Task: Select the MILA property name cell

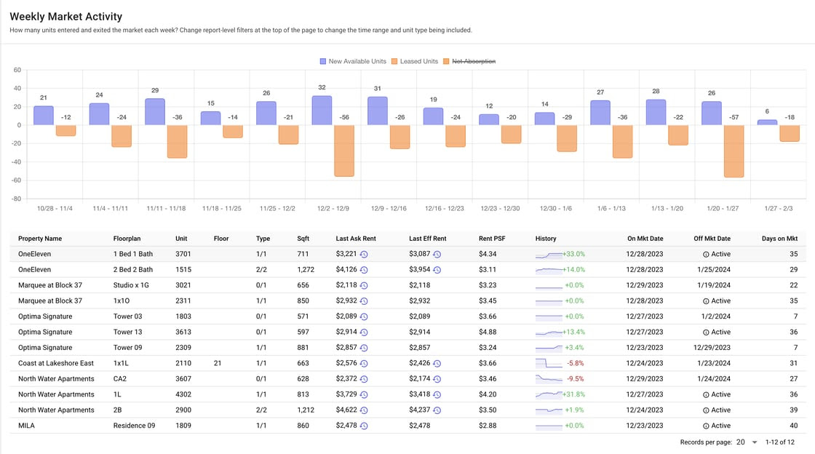Action: pos(26,426)
